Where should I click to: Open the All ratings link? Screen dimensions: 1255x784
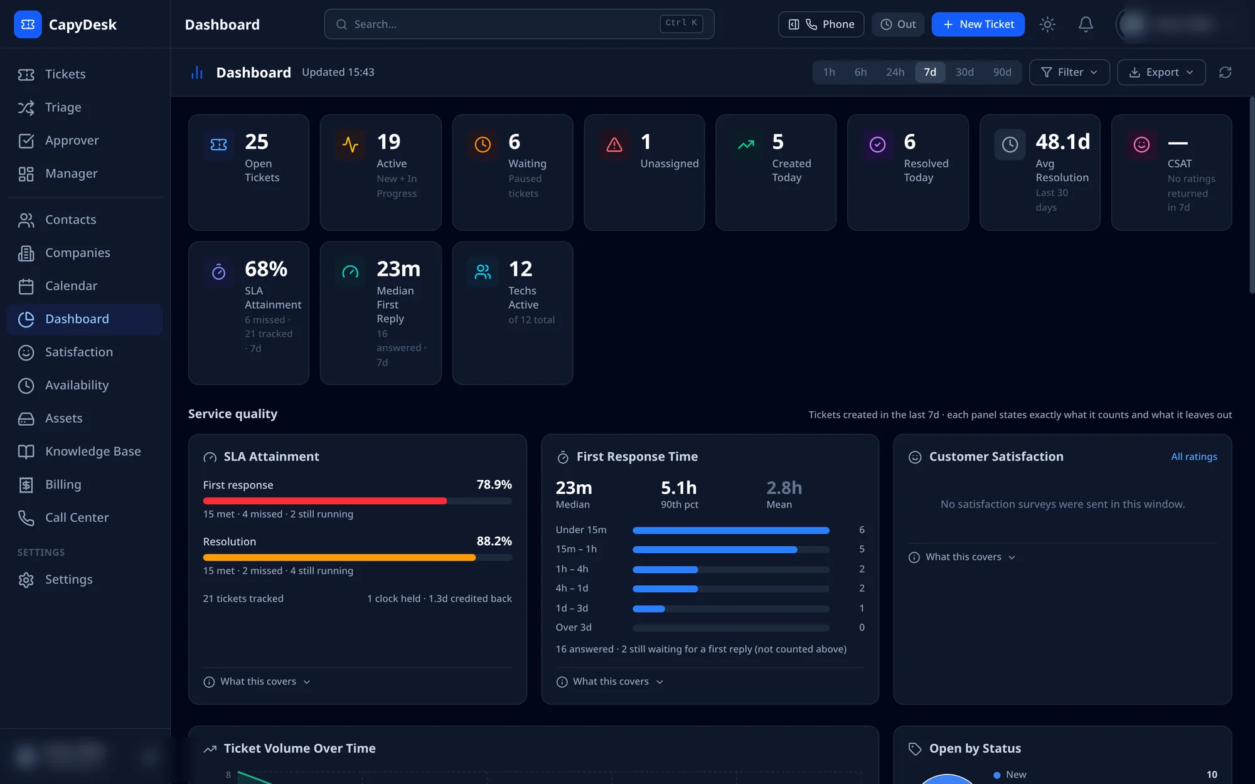[1194, 457]
